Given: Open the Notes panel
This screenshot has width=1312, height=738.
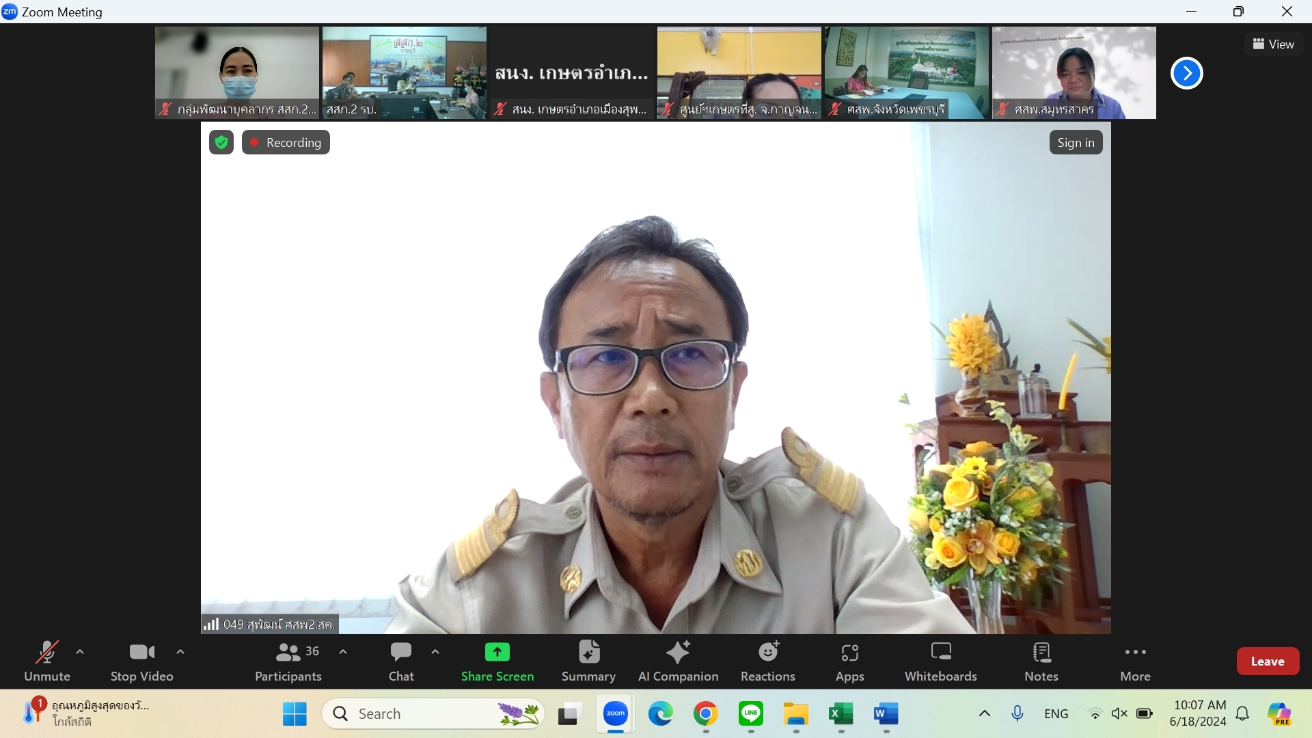Looking at the screenshot, I should (x=1041, y=661).
